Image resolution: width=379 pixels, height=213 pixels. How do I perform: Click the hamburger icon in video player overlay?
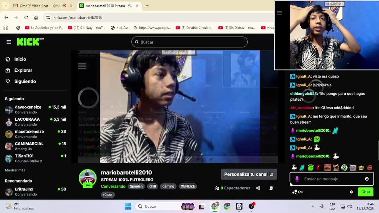coord(82,66)
